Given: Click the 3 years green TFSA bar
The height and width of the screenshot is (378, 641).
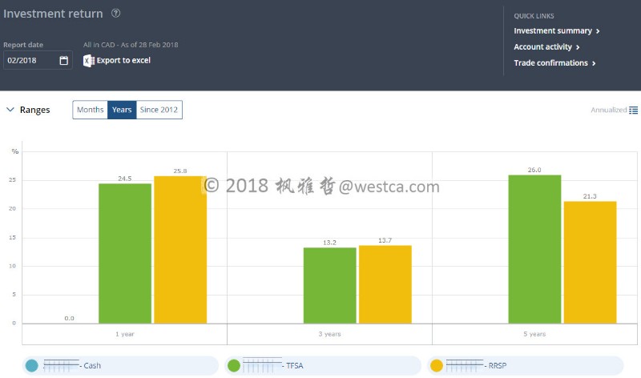Looking at the screenshot, I should [329, 284].
